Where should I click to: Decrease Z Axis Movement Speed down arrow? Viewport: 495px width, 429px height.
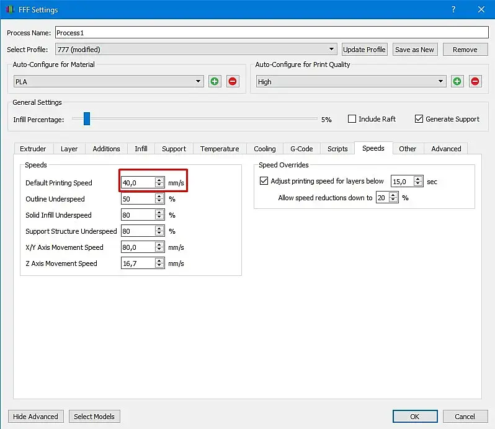pyautogui.click(x=159, y=266)
